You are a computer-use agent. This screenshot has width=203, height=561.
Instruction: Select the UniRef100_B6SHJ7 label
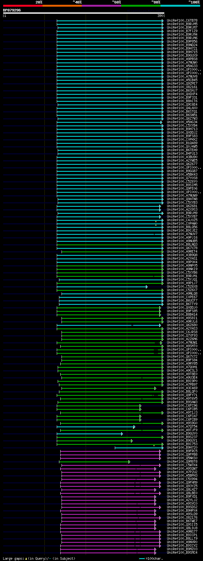182,90
